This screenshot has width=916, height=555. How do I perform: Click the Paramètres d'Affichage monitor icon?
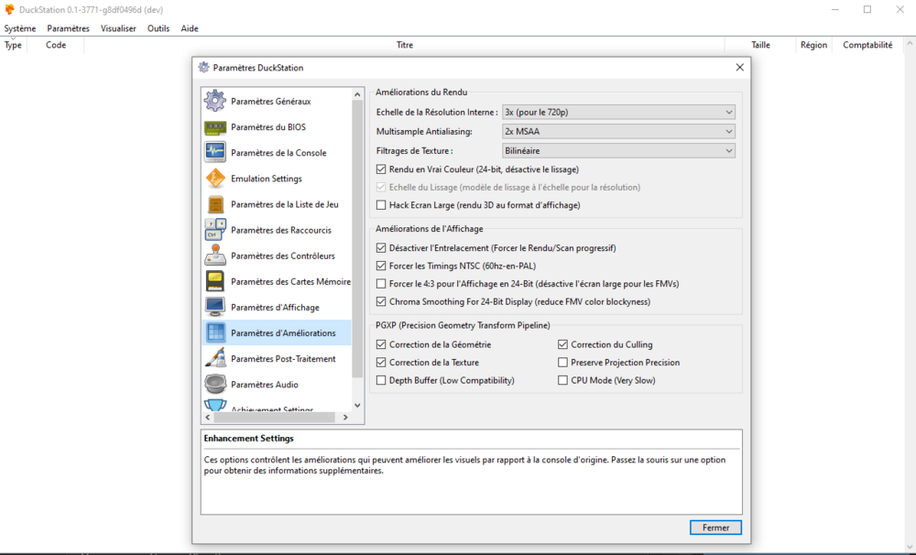(x=215, y=307)
